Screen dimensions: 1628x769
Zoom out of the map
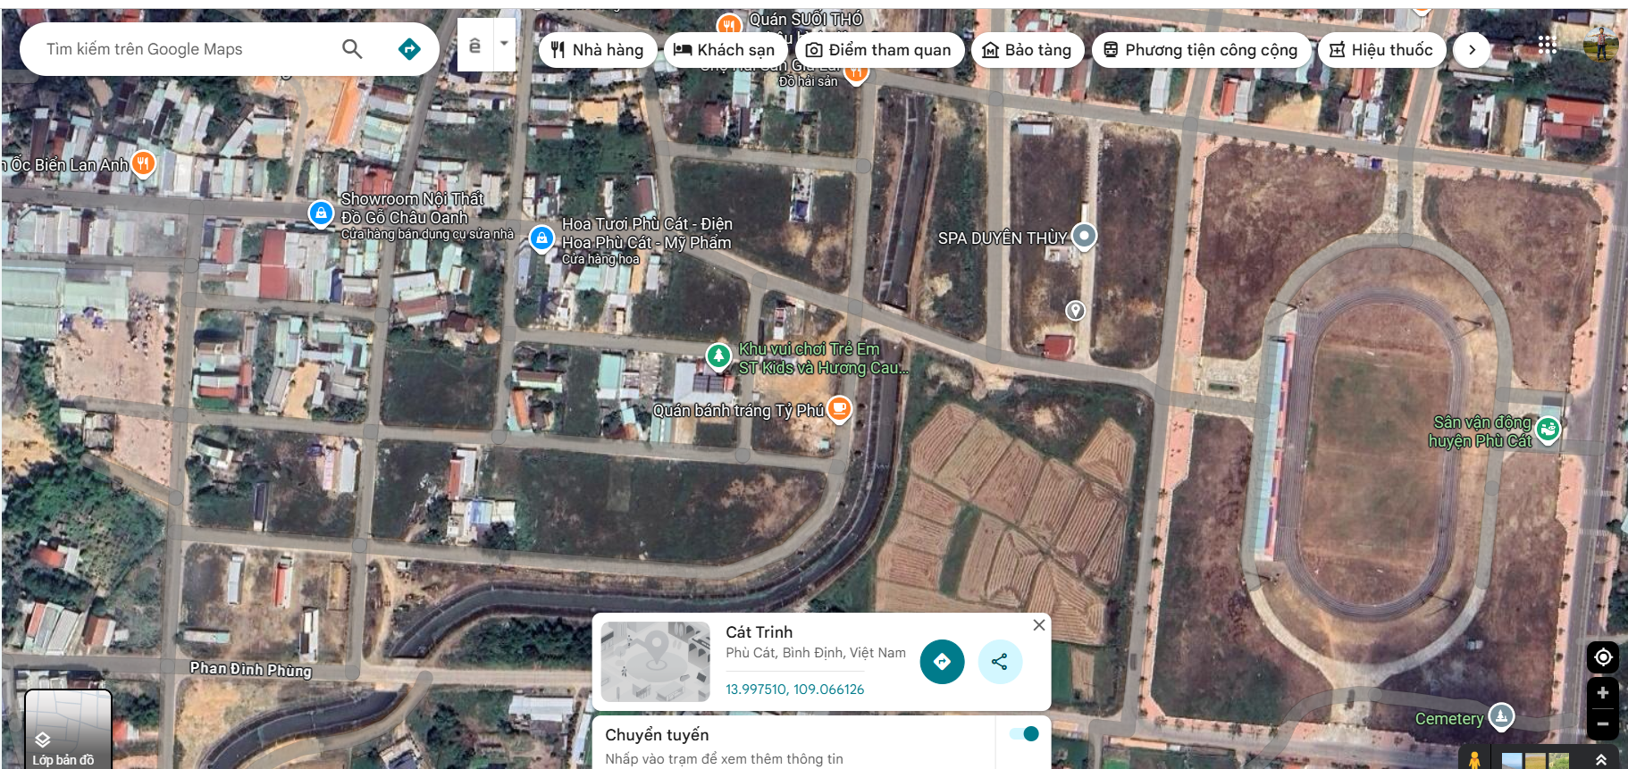[x=1603, y=724]
